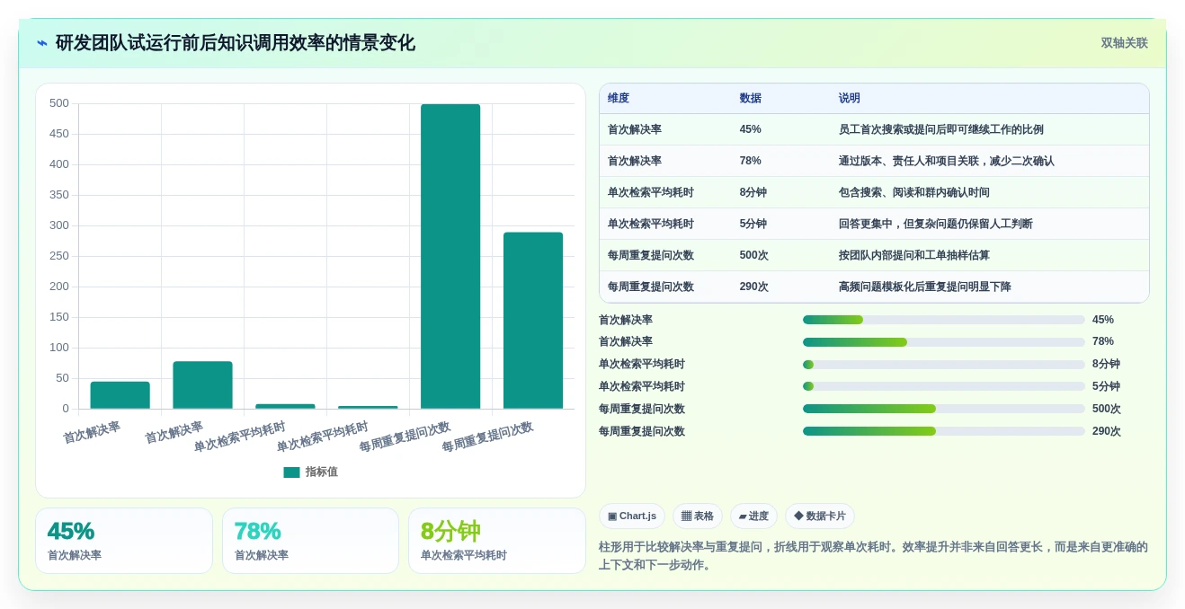Open the 45% 首次解决率 summary card
Image resolution: width=1185 pixels, height=609 pixels.
[124, 541]
